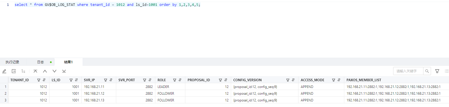Image resolution: width=449 pixels, height=107 pixels.
Task: Click SVR_IP cell 192.168.21.12
Action: coord(99,94)
